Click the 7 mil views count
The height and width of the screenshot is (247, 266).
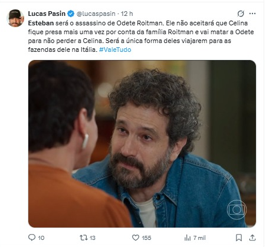[199, 238]
